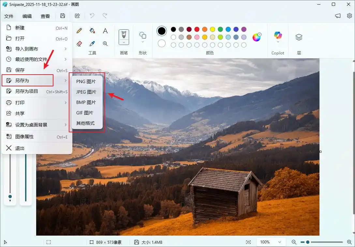Screen dimensions: 355x247
Task: Select the Color picker eyedropper tool
Action: (92, 43)
